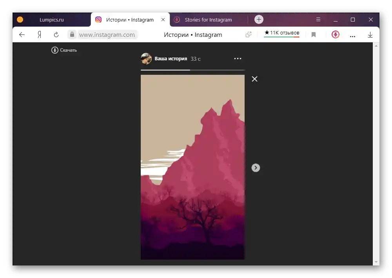The height and width of the screenshot is (278, 392).
Task: Advance to the next story with the arrow
Action: pyautogui.click(x=256, y=168)
